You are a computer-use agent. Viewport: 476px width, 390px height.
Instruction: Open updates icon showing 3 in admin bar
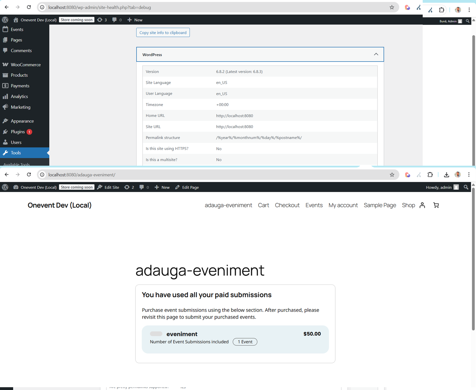pos(102,20)
